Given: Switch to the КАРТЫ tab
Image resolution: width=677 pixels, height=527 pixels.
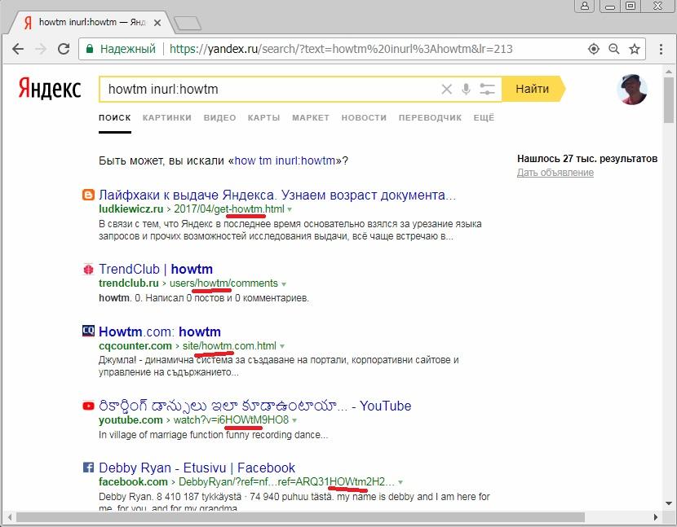Looking at the screenshot, I should click(x=263, y=118).
